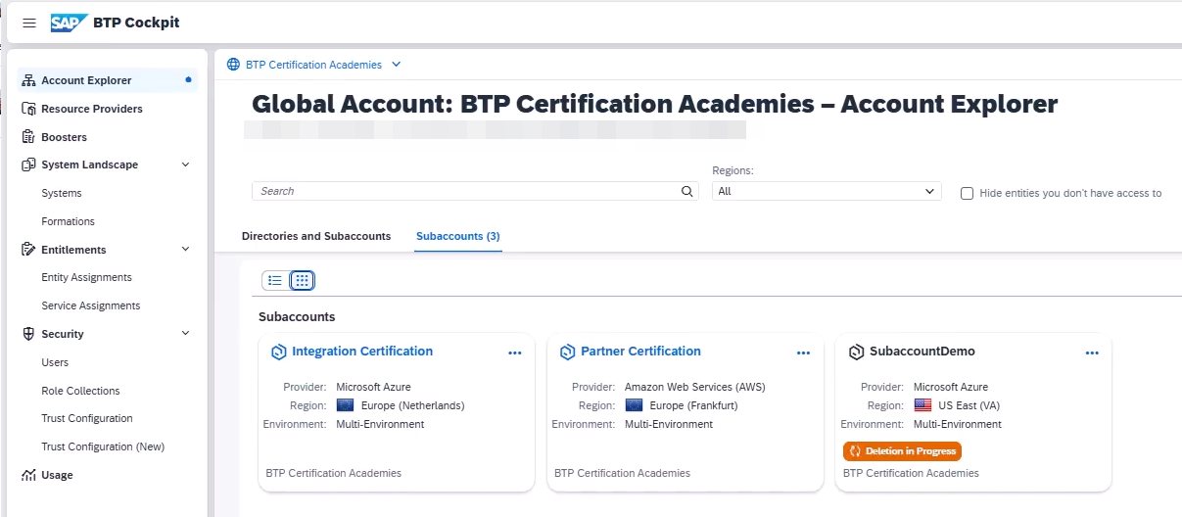1182x517 pixels.
Task: Collapse the Entitlements section
Action: pos(186,250)
